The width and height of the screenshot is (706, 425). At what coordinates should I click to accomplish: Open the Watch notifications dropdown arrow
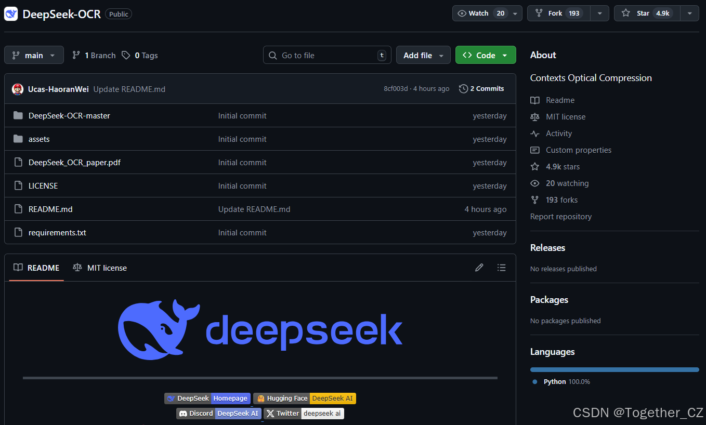click(x=515, y=14)
